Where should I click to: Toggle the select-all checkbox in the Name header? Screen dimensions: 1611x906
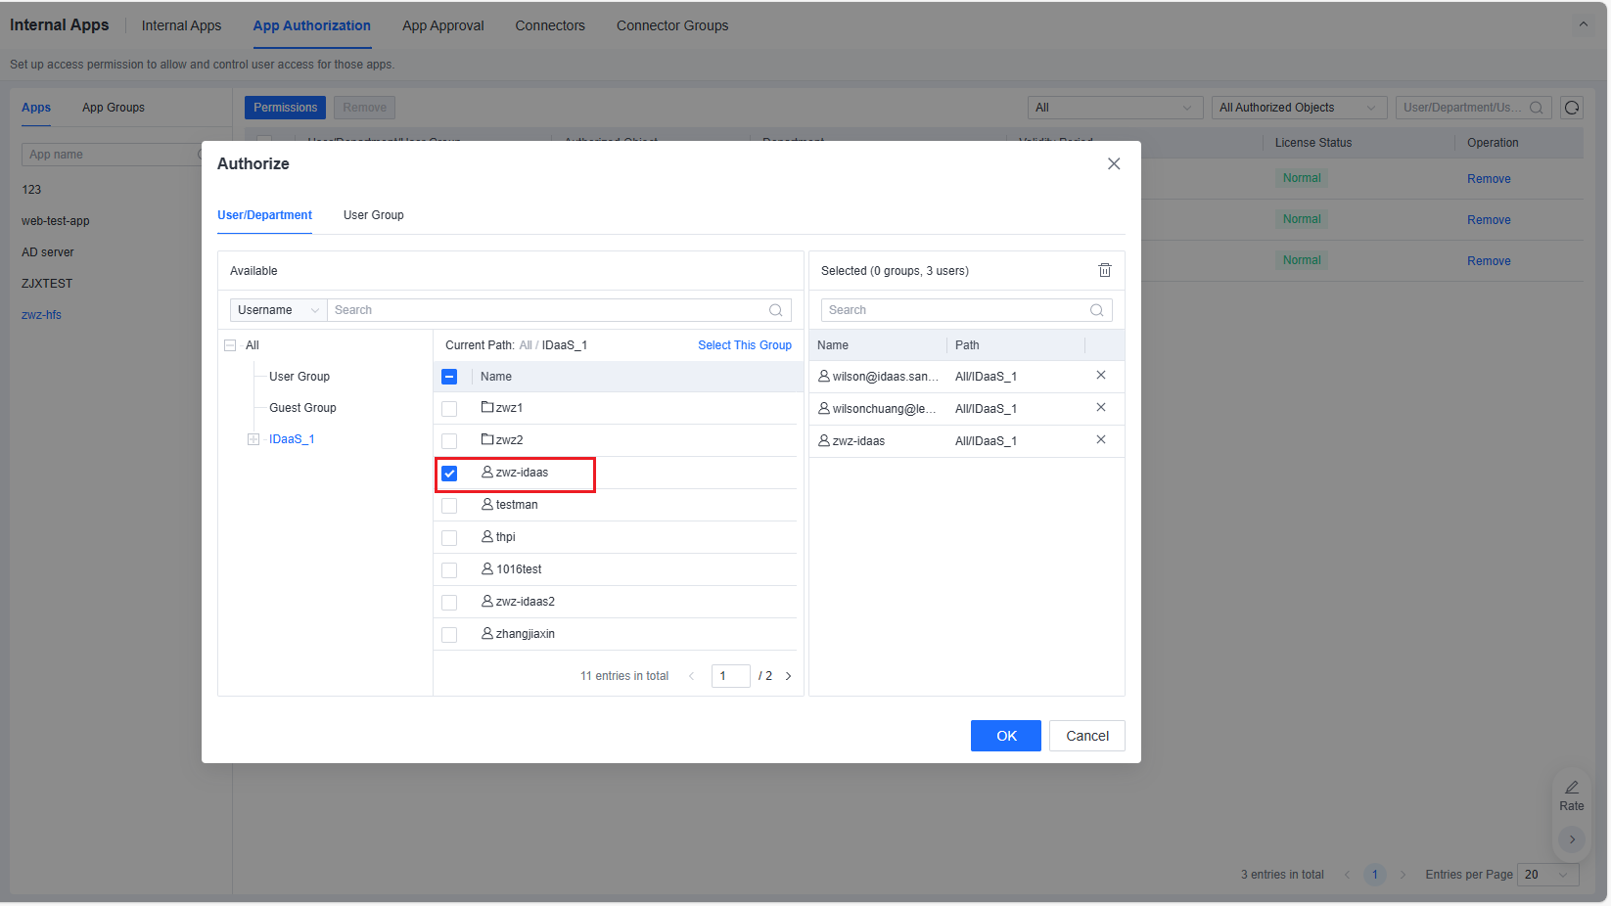tap(449, 377)
